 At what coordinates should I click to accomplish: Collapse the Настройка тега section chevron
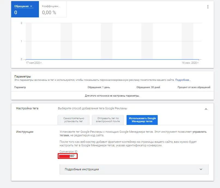[206, 109]
